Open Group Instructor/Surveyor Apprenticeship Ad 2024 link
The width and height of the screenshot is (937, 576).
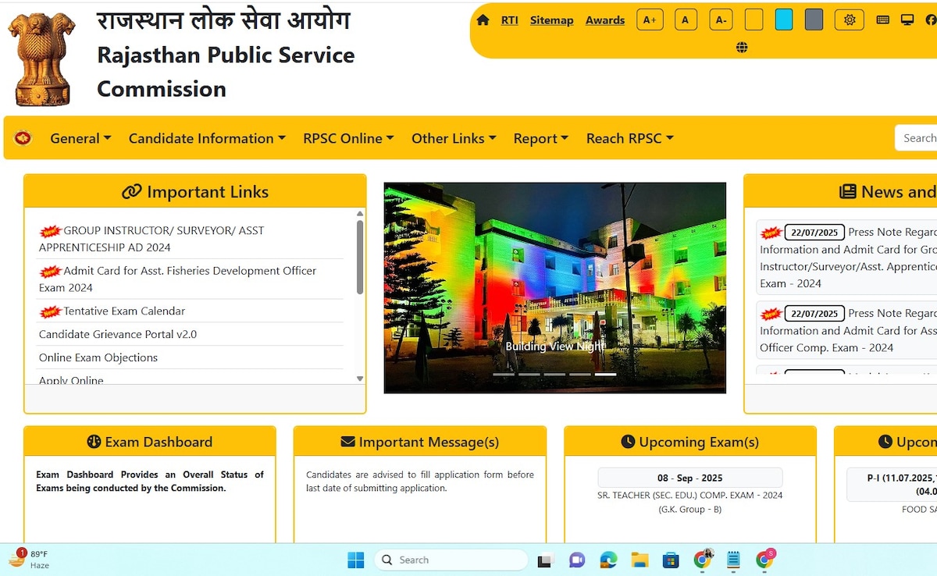pyautogui.click(x=151, y=239)
